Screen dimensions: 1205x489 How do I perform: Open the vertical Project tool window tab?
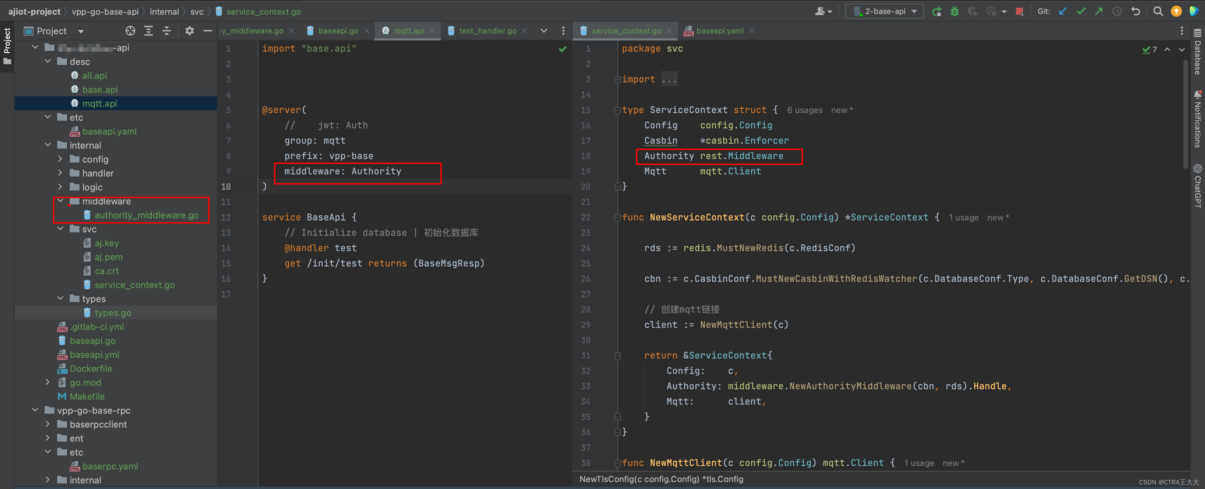7,46
